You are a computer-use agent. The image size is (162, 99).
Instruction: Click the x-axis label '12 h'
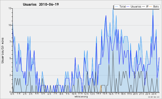(x=86, y=94)
